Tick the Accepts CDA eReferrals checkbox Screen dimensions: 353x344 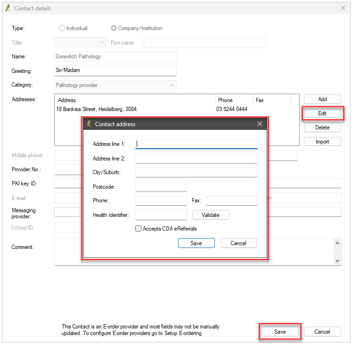click(x=138, y=229)
